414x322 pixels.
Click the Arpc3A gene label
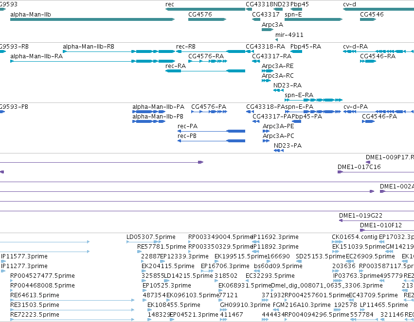point(272,24)
